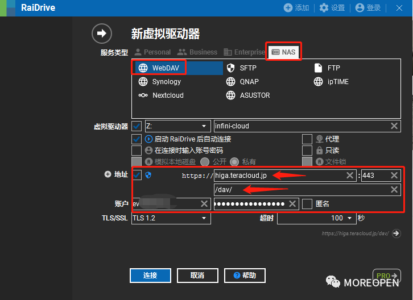Select the Synology service
Image resolution: width=413 pixels, height=300 pixels.
(x=160, y=82)
